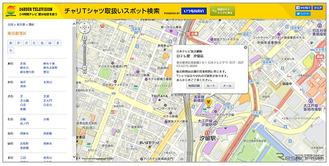The width and height of the screenshot is (329, 166).
Task: Select the 海岸 area link
Action: [x=23, y=82]
